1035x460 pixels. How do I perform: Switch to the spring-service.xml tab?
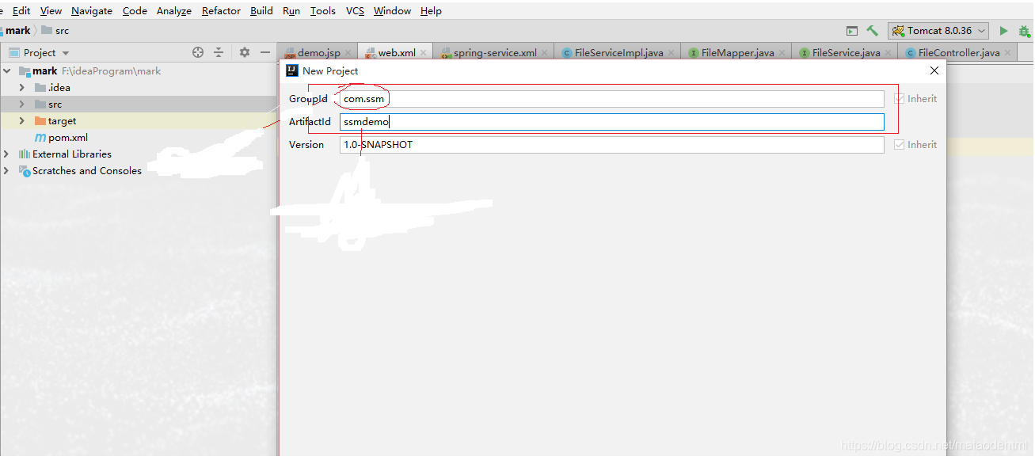495,53
